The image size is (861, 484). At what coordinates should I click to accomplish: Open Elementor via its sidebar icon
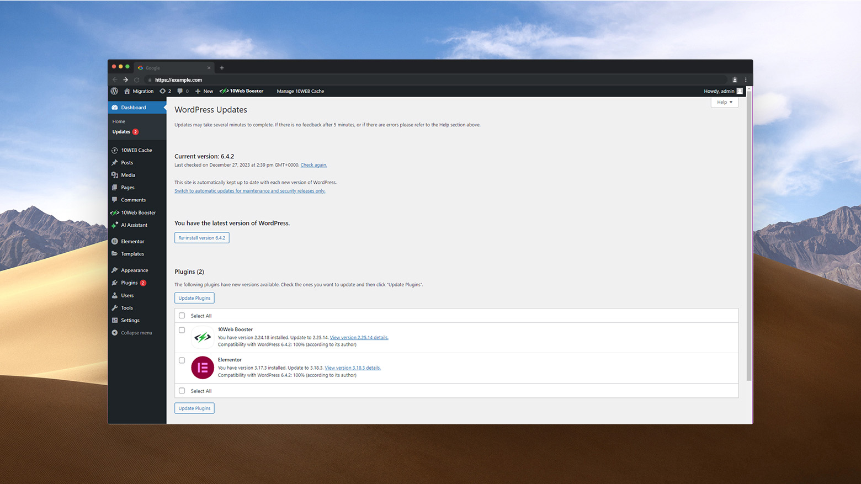click(x=114, y=241)
